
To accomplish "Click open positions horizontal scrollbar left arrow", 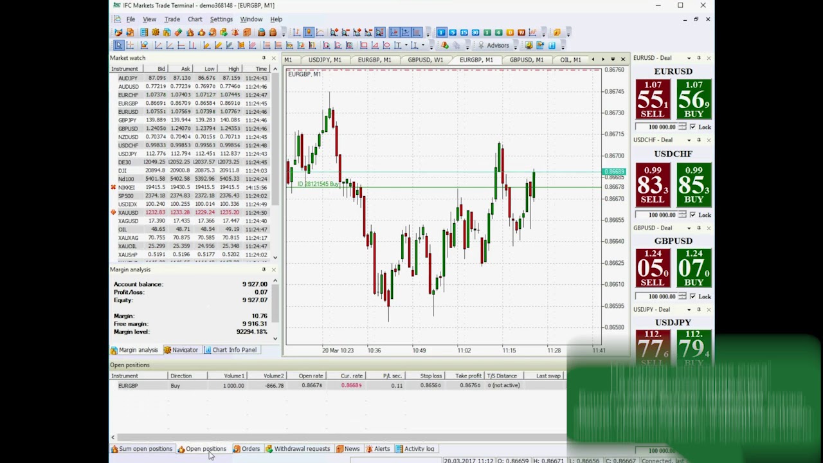I will tap(113, 437).
